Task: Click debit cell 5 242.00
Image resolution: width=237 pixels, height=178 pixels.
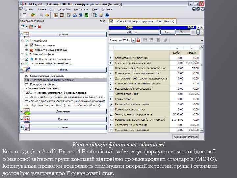Action: click(176, 115)
